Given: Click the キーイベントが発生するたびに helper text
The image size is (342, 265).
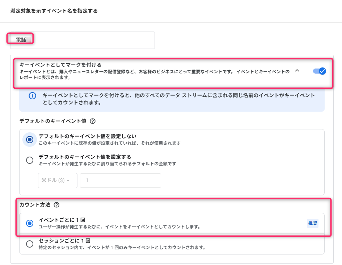Looking at the screenshot, I should (x=107, y=164).
